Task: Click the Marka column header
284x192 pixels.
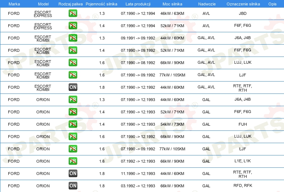Action: point(14,4)
